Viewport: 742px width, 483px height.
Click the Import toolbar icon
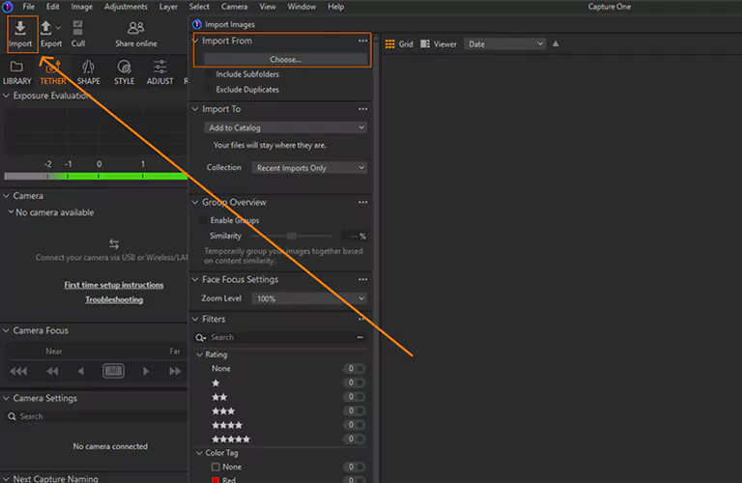click(x=20, y=33)
